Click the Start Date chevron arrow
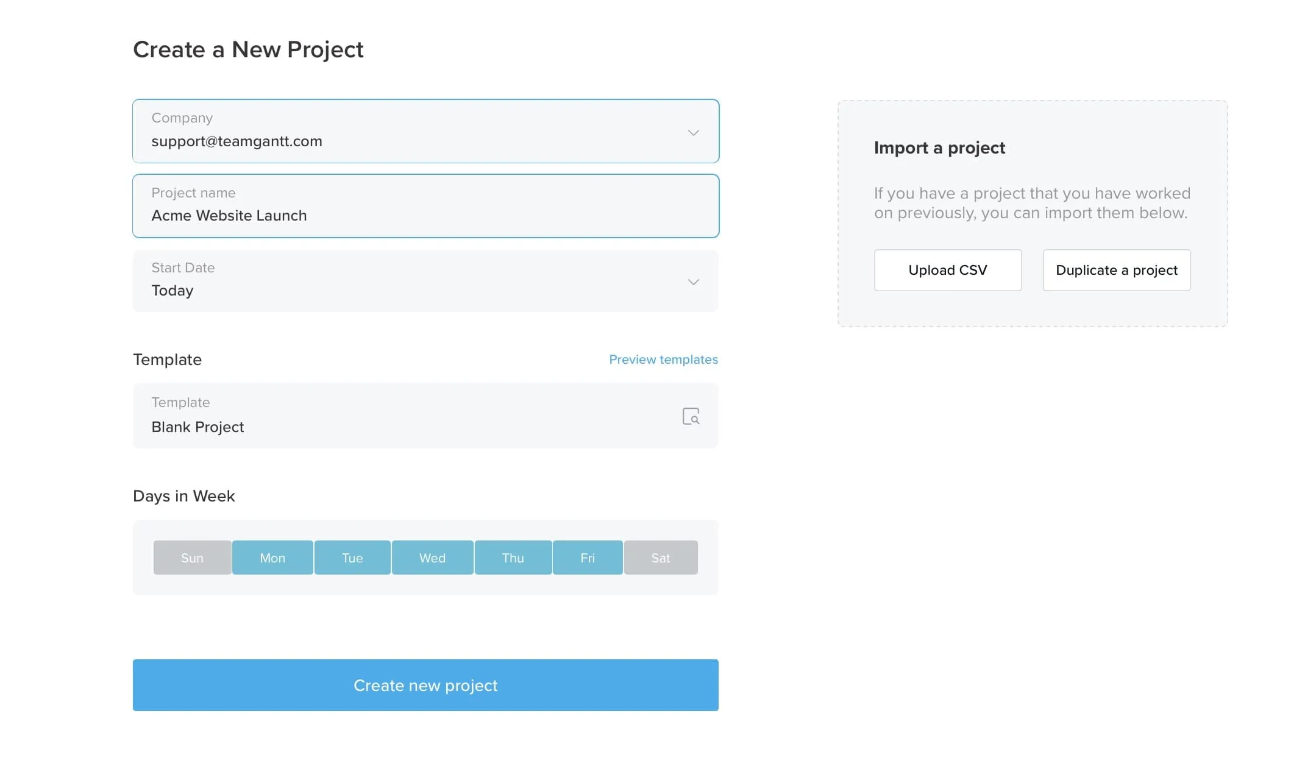The image size is (1291, 758). point(693,282)
